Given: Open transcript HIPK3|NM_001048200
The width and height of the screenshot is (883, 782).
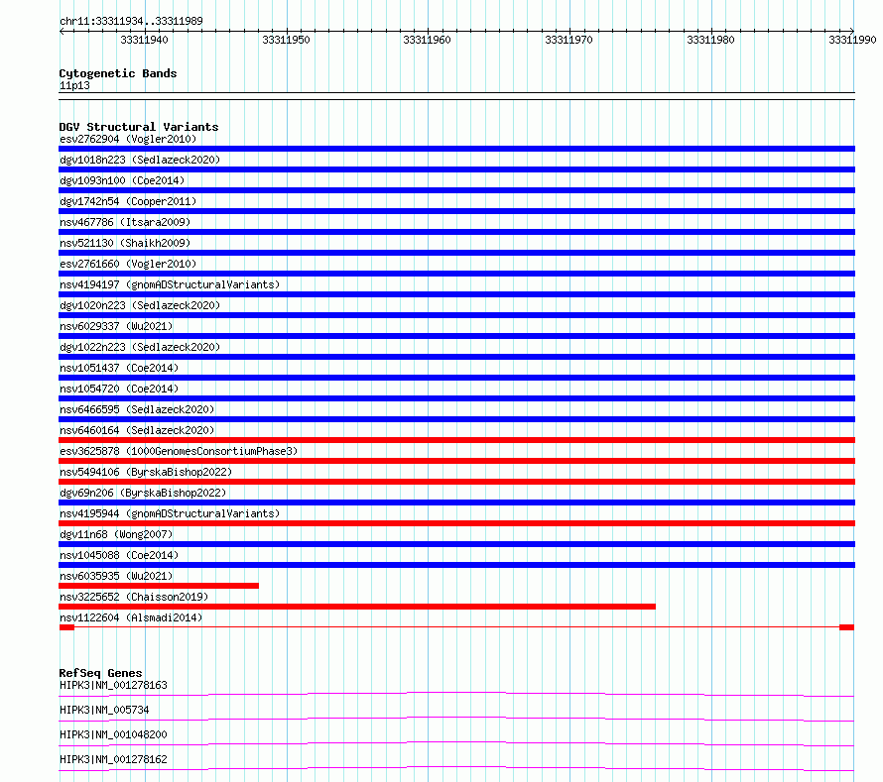Looking at the screenshot, I should point(113,734).
